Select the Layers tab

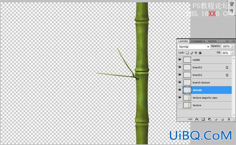pos(183,41)
